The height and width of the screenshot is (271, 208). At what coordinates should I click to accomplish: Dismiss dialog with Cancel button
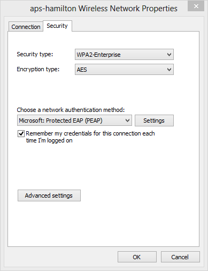click(x=180, y=257)
